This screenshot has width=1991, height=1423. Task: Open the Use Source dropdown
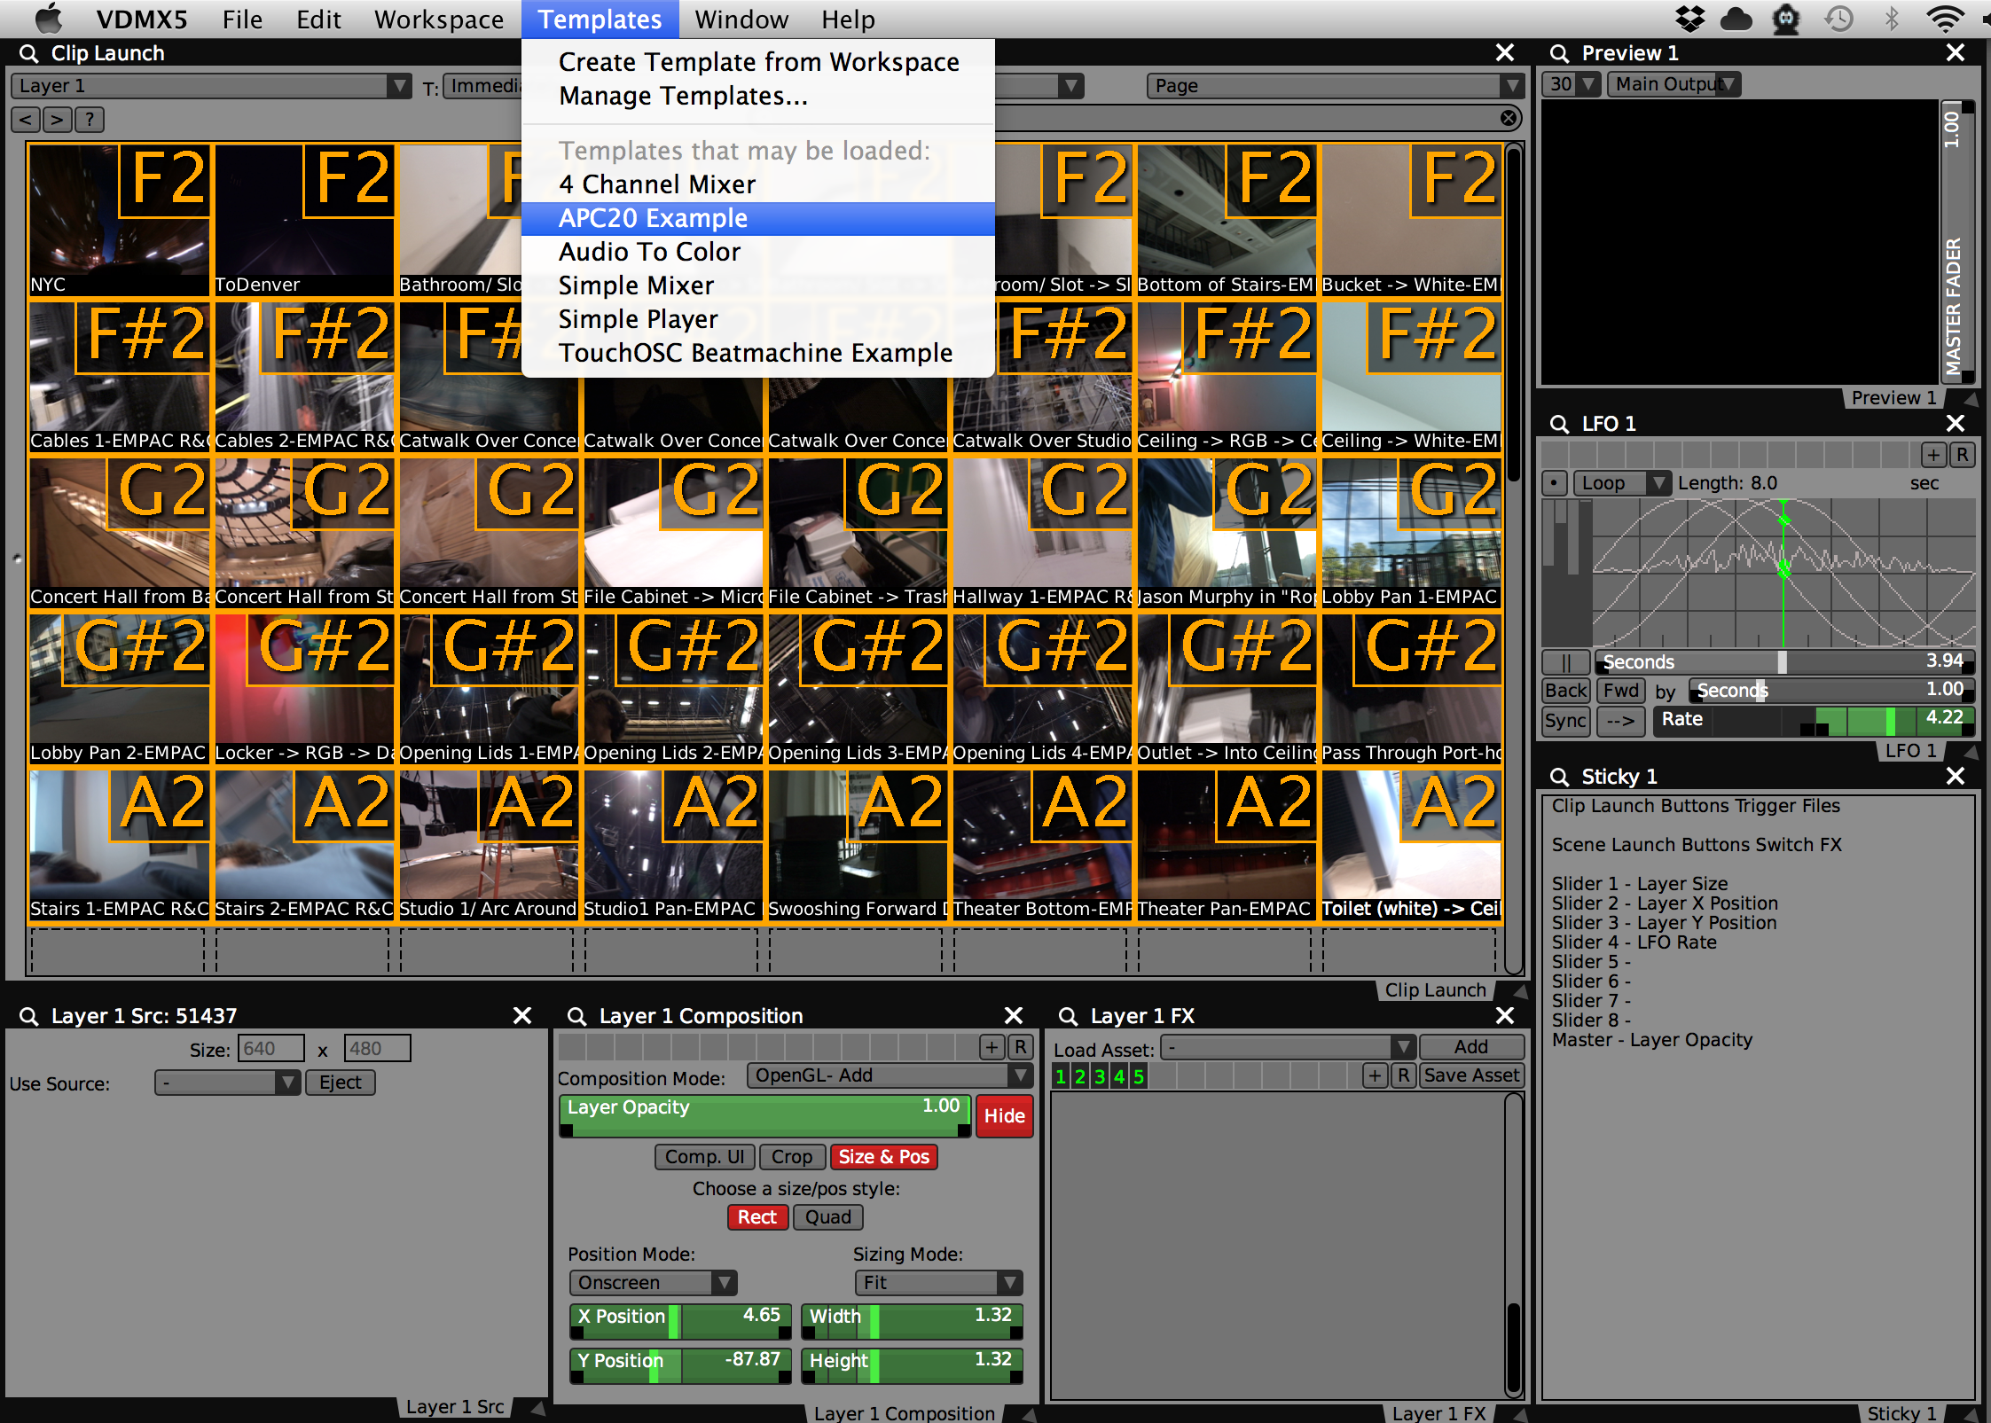pos(227,1083)
